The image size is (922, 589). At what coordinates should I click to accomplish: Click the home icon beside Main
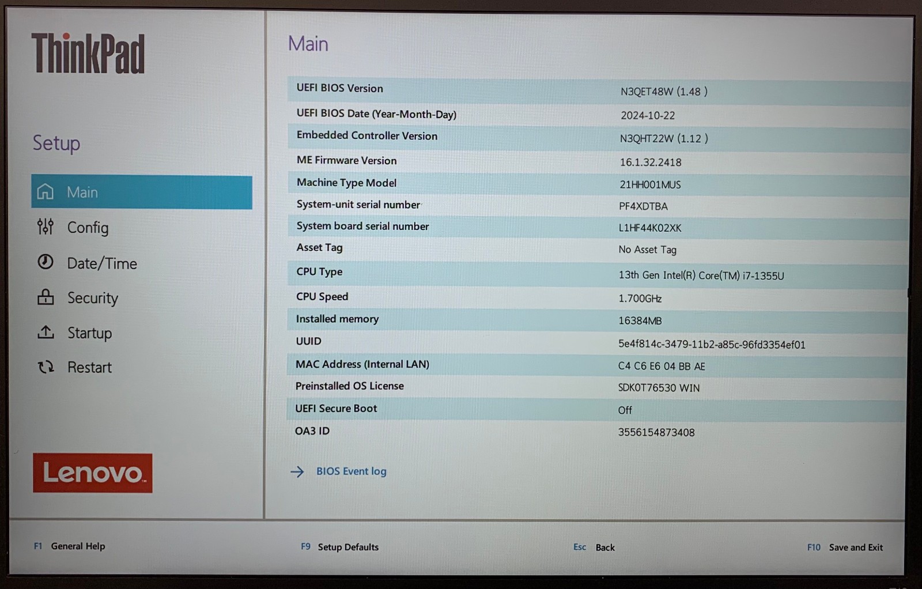point(45,191)
